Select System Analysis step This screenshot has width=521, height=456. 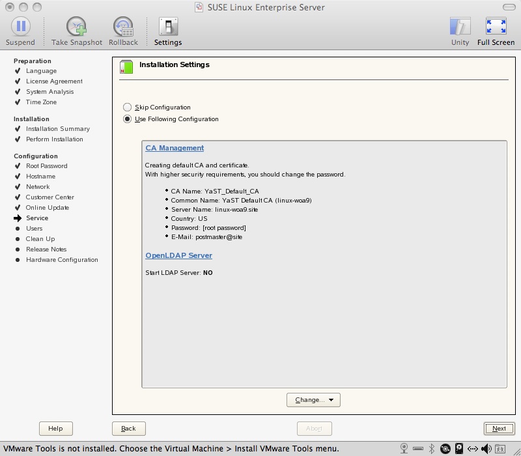coord(50,91)
